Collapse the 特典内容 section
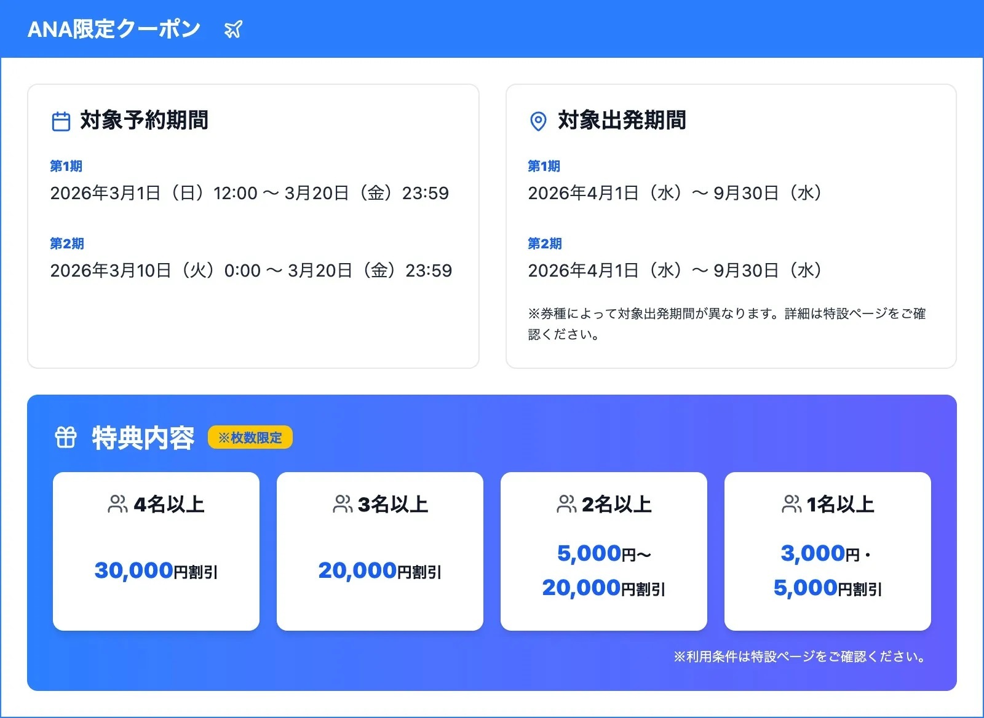The height and width of the screenshot is (718, 984). [143, 438]
